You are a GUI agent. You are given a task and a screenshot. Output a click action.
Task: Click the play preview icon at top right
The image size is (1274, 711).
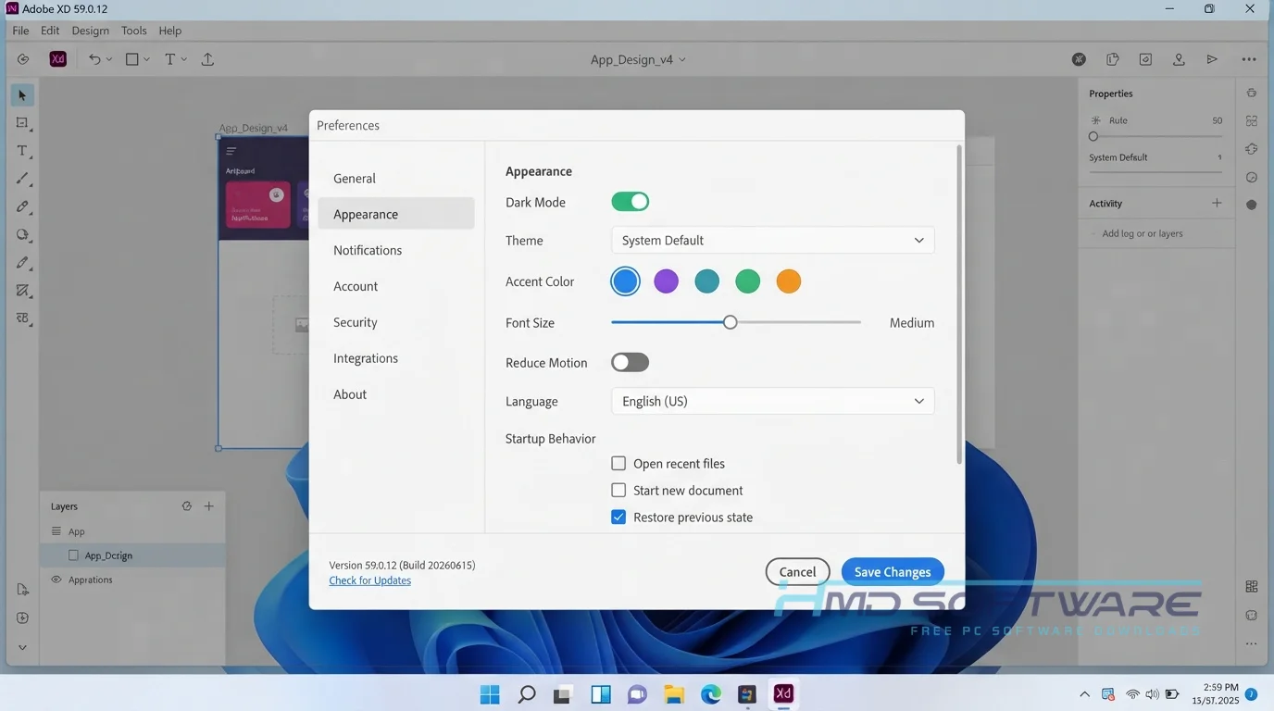coord(1212,59)
